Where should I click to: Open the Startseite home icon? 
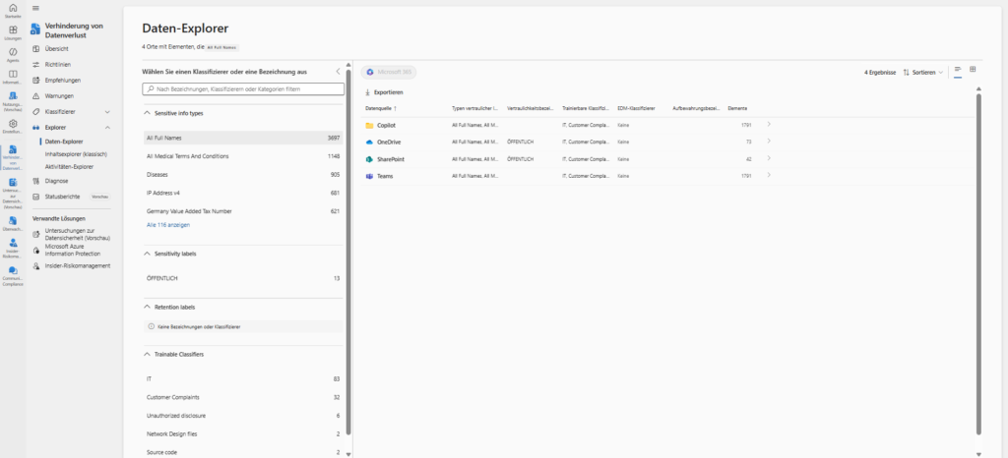pyautogui.click(x=12, y=9)
